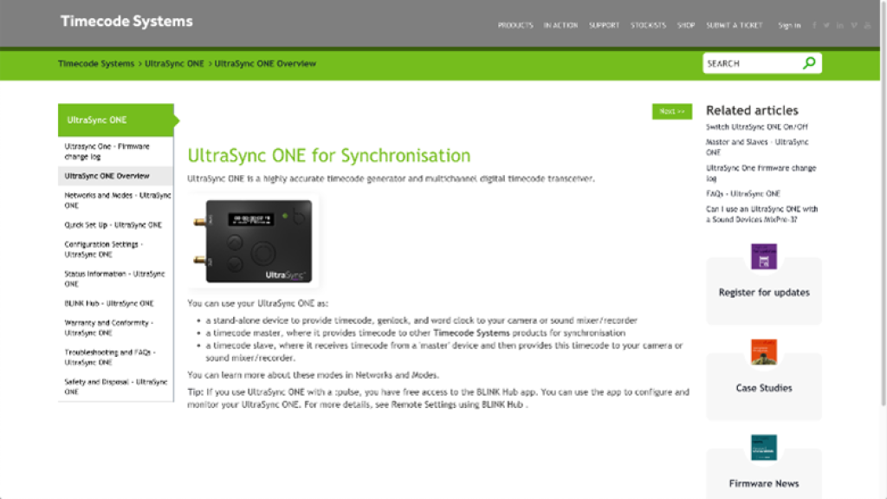Open the YouTube social icon

tap(868, 25)
